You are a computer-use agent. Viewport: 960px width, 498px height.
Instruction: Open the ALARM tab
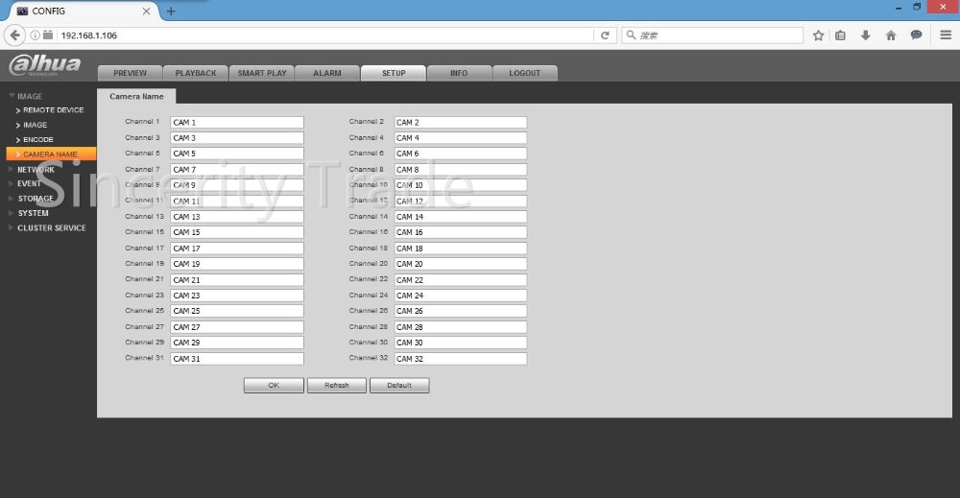pos(327,73)
